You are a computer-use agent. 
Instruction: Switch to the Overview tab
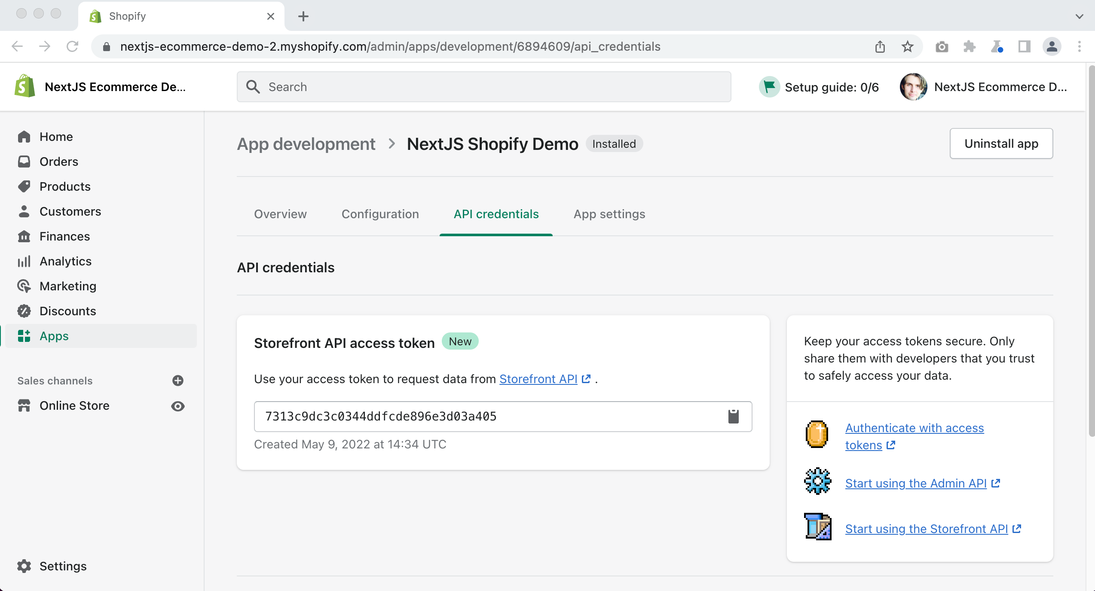click(280, 214)
